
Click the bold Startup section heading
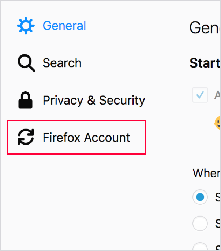(205, 63)
